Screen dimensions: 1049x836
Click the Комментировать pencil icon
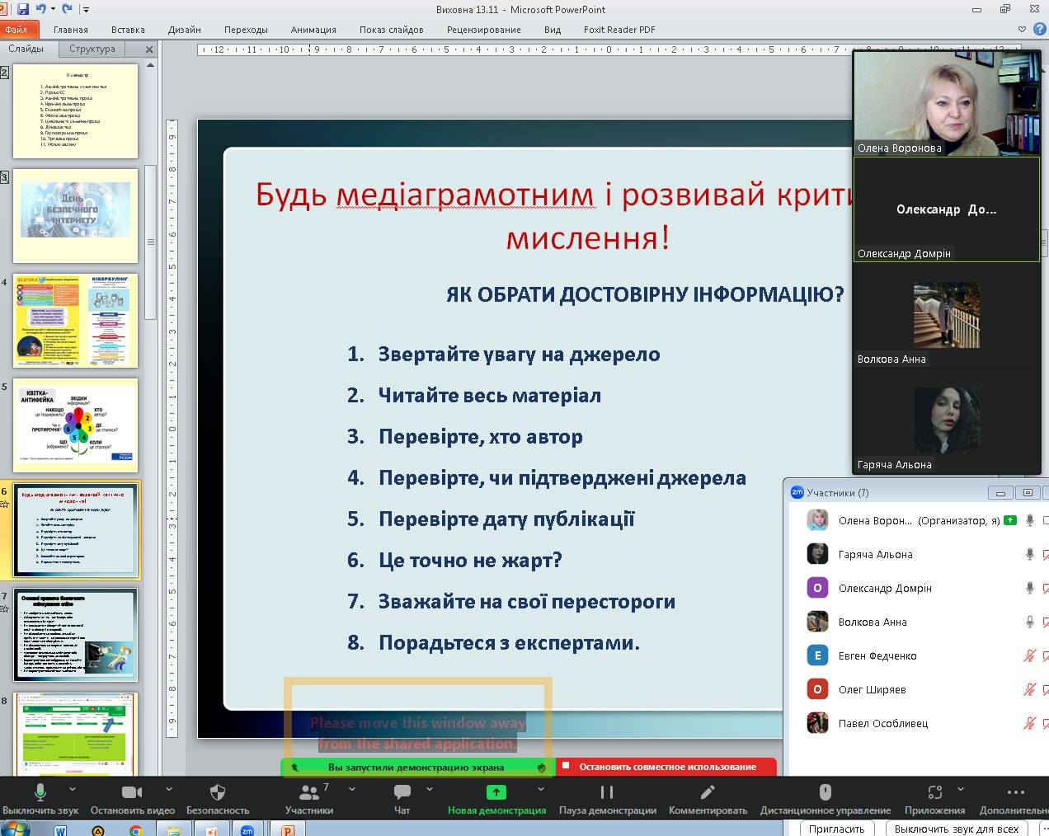[707, 792]
